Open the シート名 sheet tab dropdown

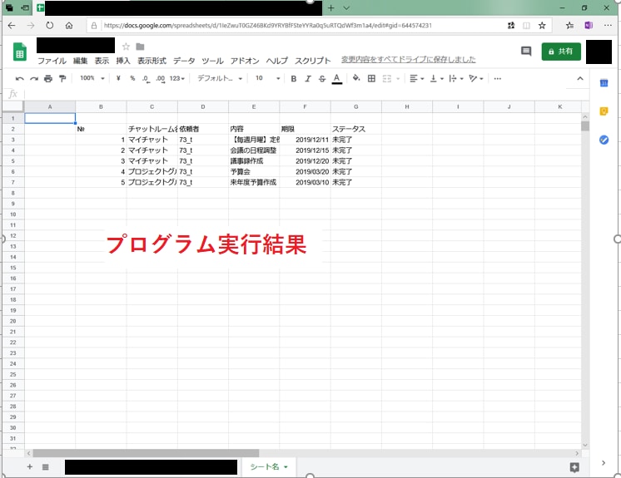click(286, 467)
